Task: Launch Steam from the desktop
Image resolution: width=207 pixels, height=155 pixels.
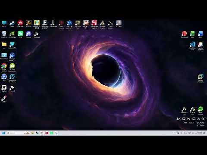Action: click(12, 24)
